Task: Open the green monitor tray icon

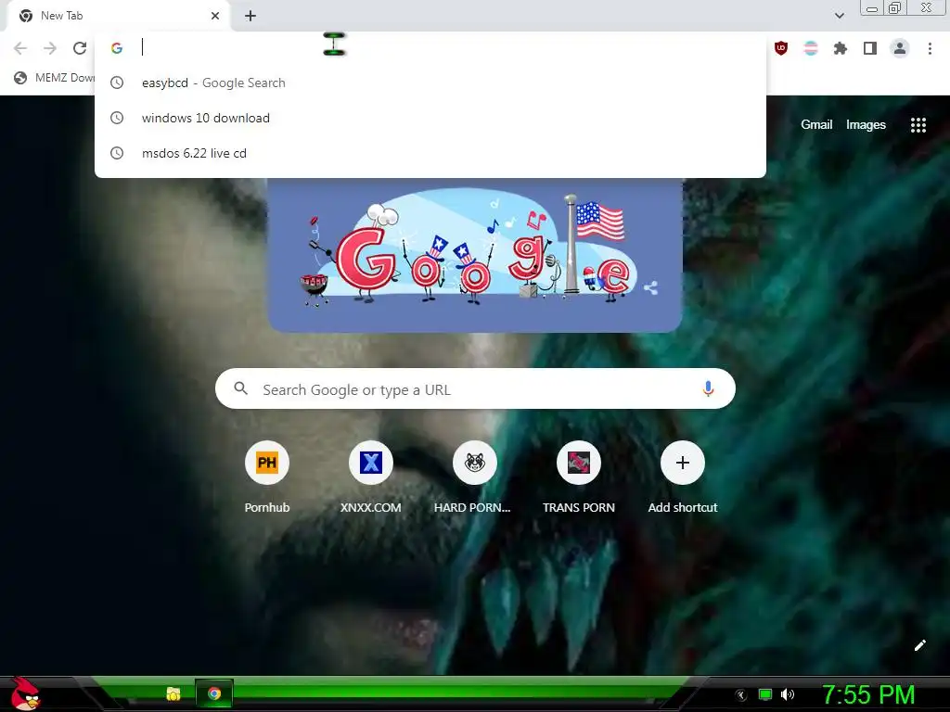Action: click(x=765, y=694)
